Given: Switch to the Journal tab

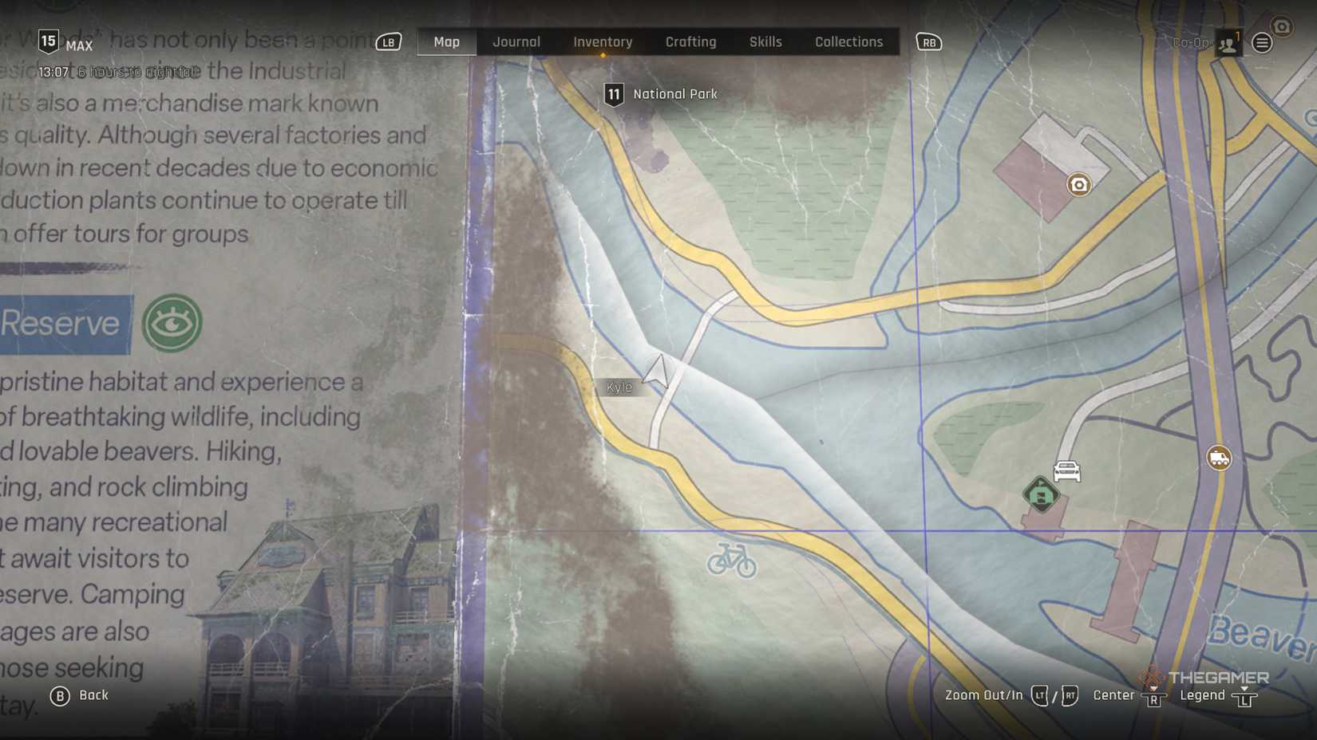Looking at the screenshot, I should point(516,42).
